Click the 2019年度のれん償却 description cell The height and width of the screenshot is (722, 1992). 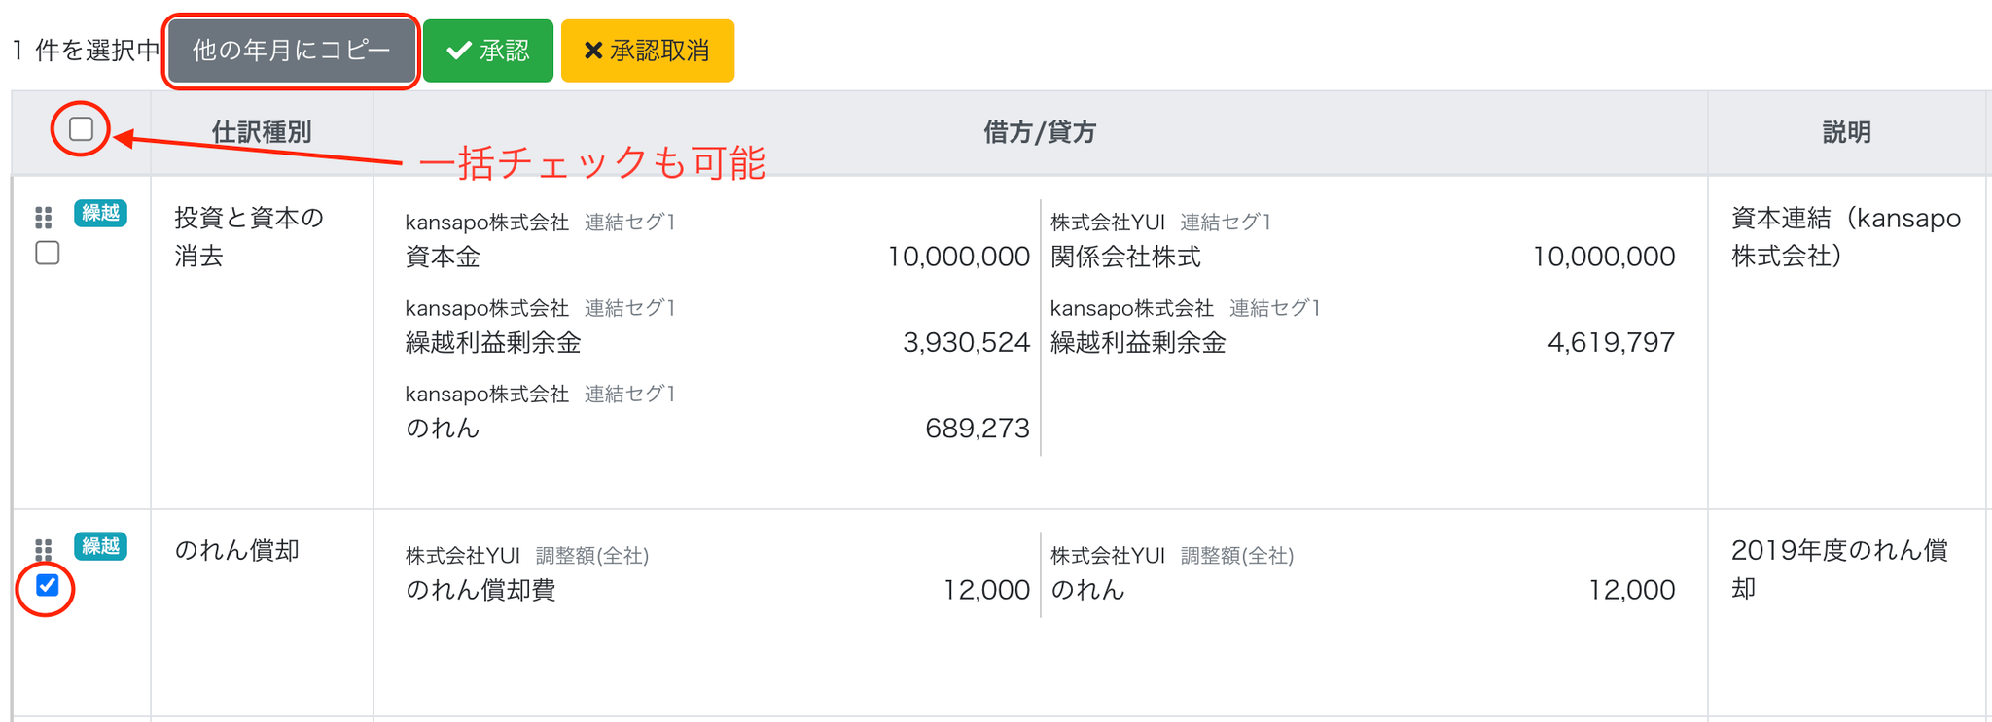(1838, 569)
